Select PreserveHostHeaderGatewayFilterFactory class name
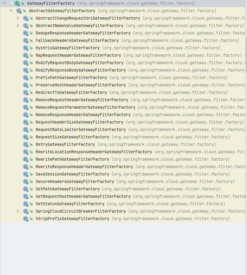Screen dimensions: 247x275 tap(81, 85)
